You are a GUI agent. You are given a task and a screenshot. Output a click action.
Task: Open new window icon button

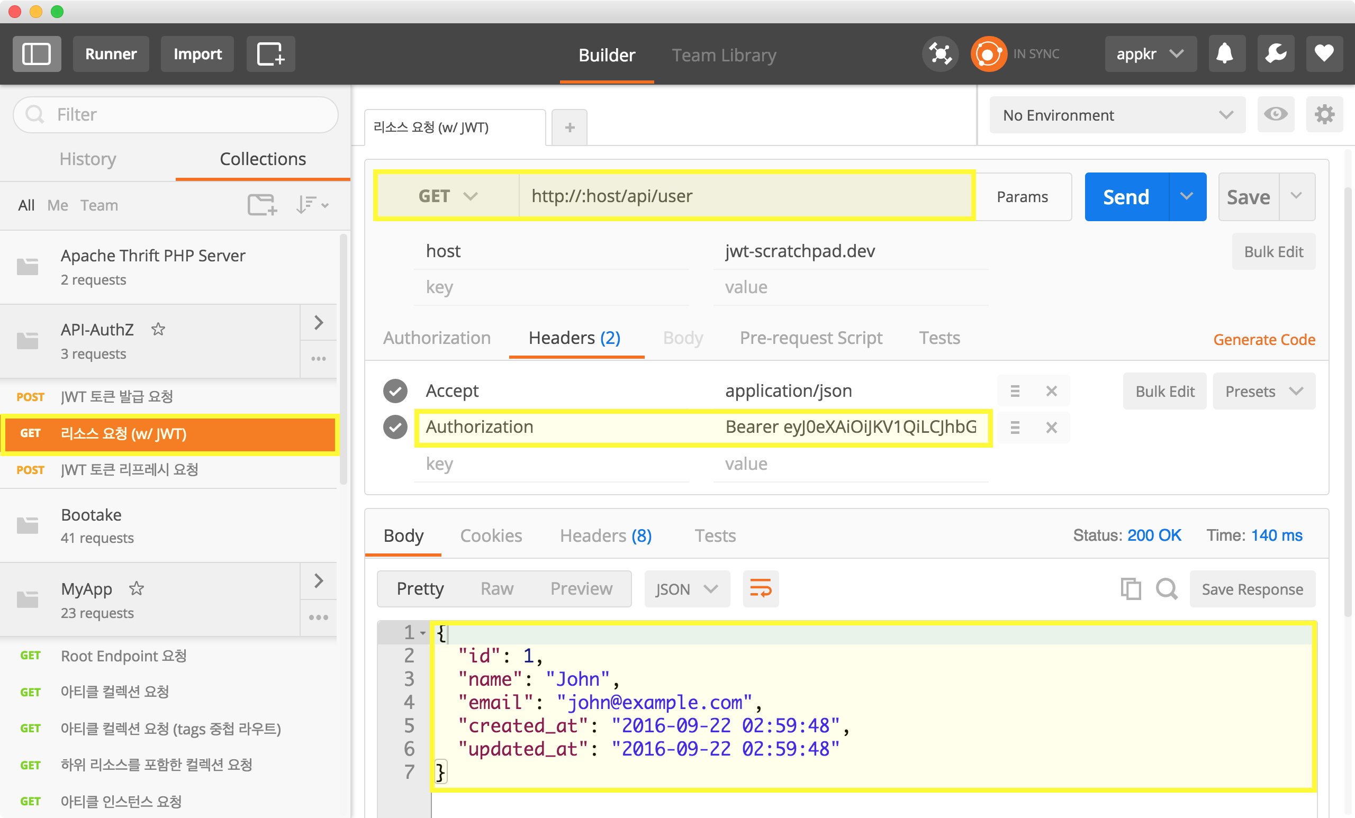pos(270,54)
